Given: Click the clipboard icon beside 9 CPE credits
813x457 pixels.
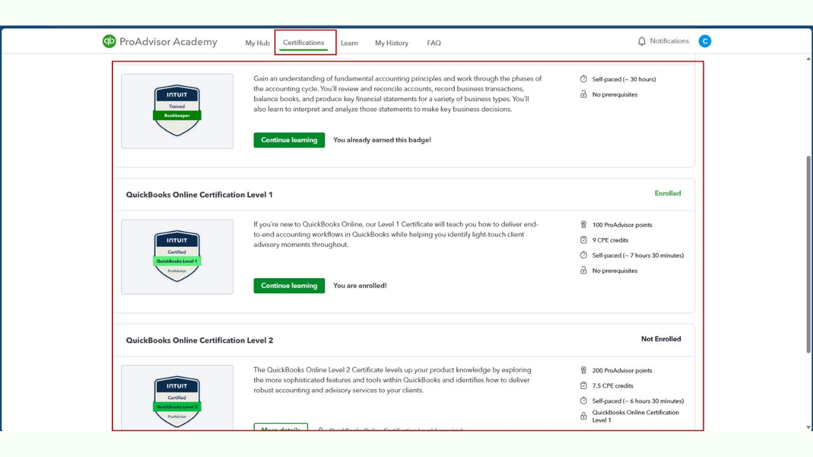Looking at the screenshot, I should [584, 240].
